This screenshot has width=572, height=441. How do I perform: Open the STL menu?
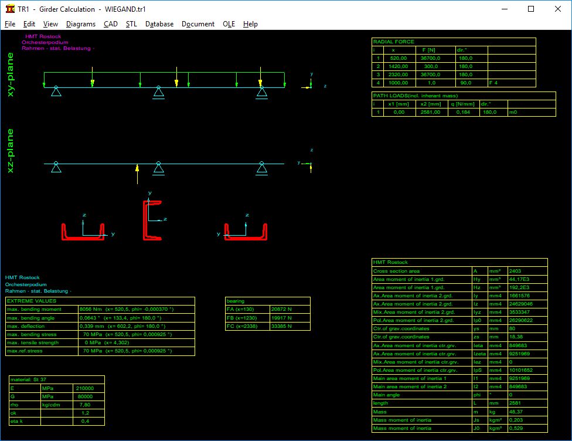point(131,24)
